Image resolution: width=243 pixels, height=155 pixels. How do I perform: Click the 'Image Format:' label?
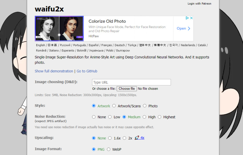tap(48, 149)
